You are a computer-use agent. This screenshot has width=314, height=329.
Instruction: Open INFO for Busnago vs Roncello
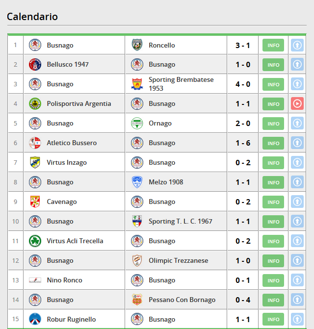(x=273, y=45)
